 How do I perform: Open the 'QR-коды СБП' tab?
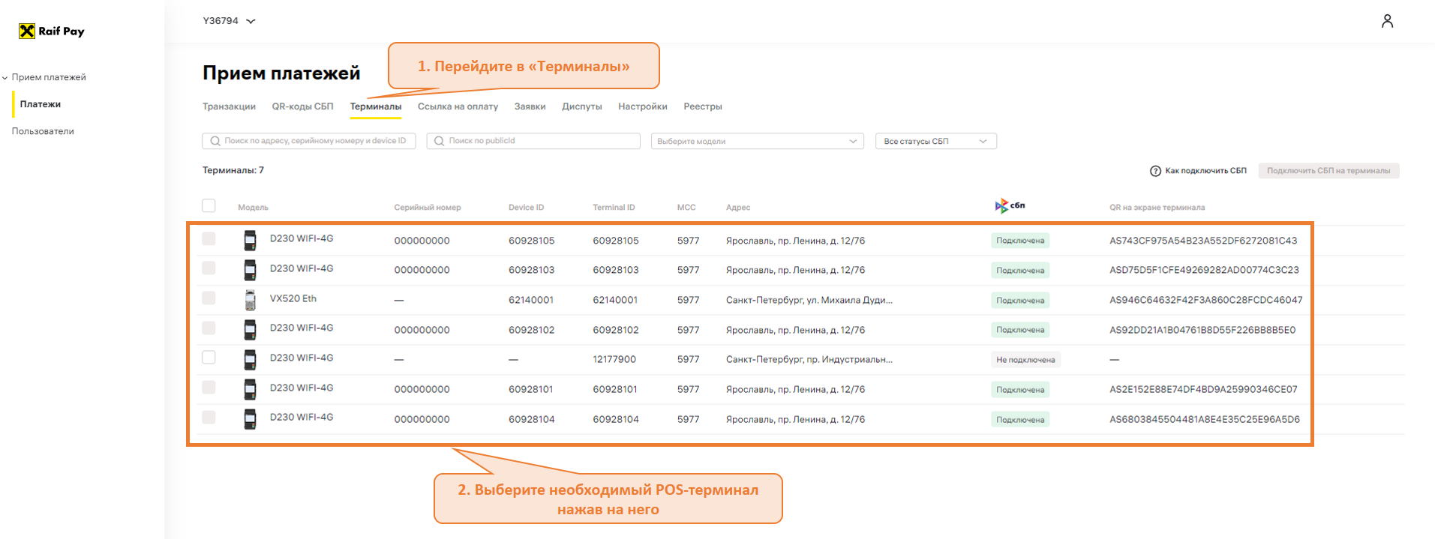(302, 106)
